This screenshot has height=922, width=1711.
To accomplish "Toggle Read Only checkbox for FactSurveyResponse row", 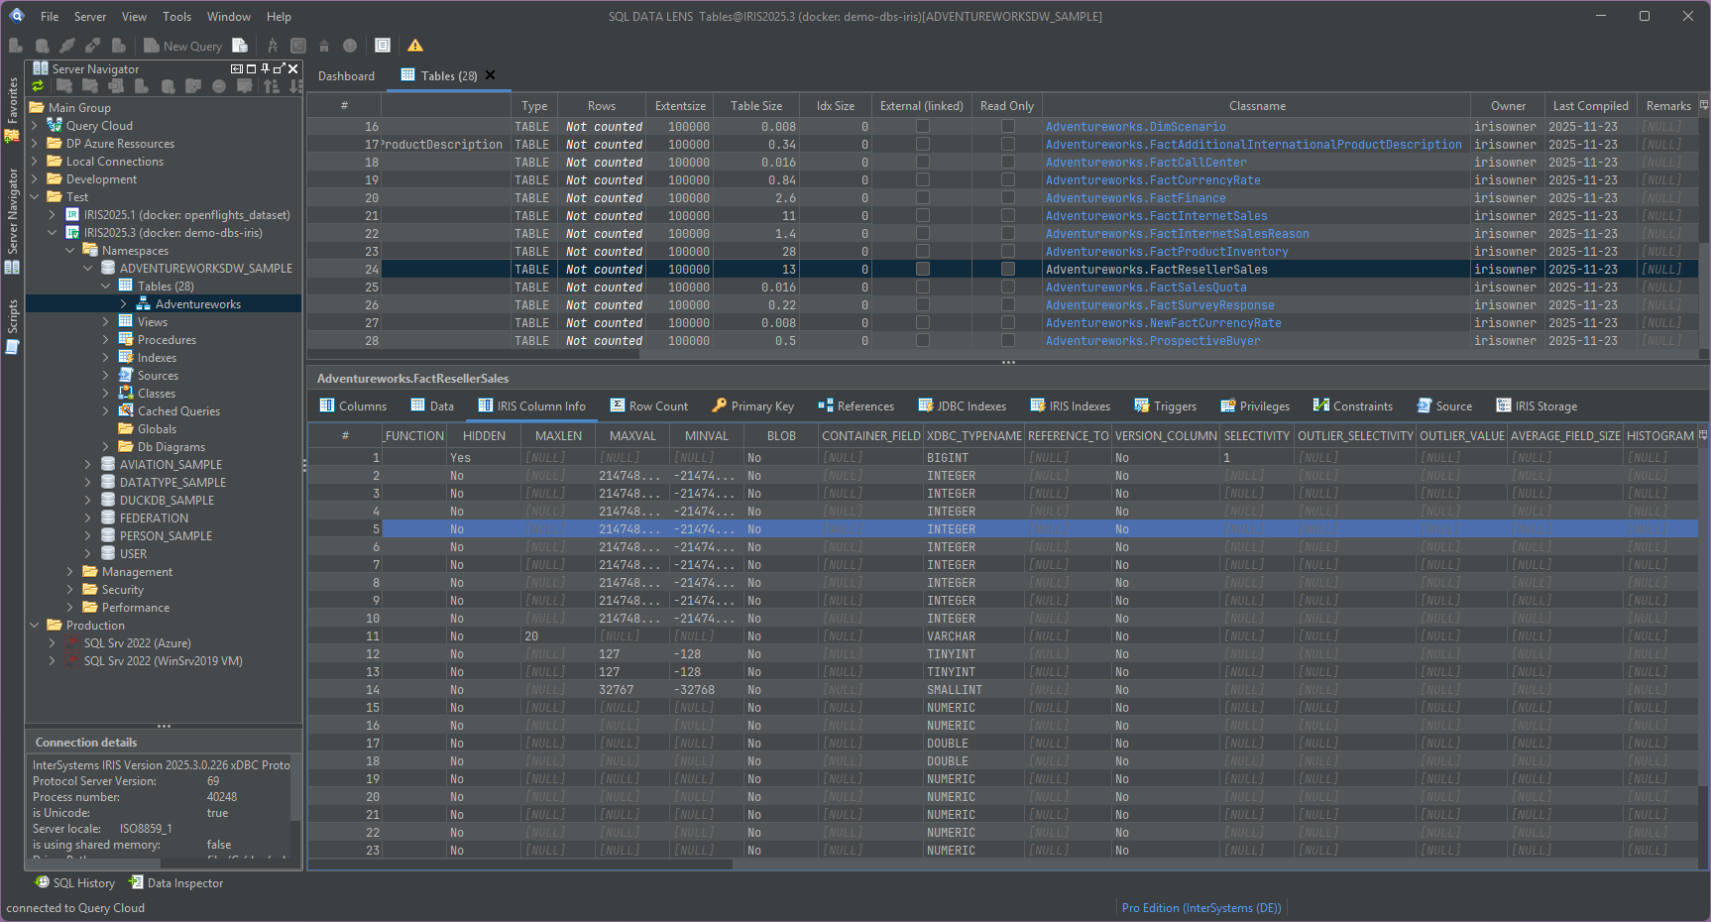I will (x=1008, y=304).
